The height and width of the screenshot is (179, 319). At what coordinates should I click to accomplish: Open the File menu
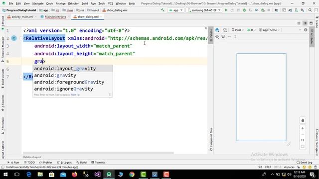click(11, 3)
